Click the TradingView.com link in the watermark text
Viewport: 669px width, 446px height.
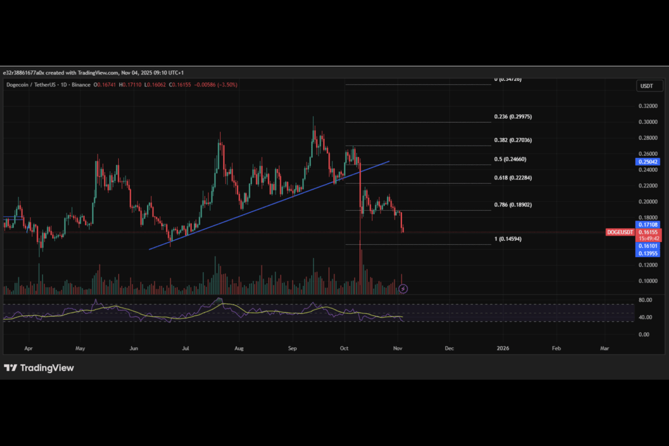(x=98, y=72)
